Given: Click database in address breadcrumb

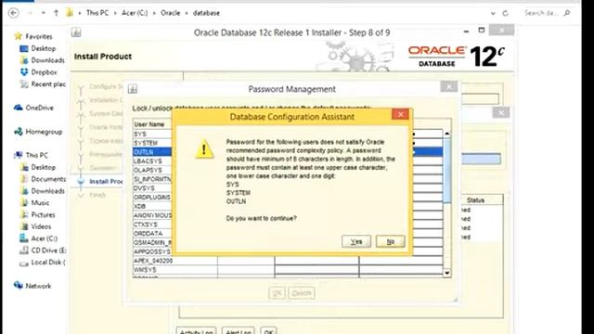Looking at the screenshot, I should tap(206, 13).
